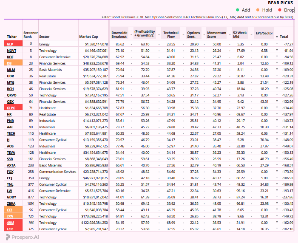Select screener rank 1091 cell
Screen dimensions: 298x243
(31, 203)
